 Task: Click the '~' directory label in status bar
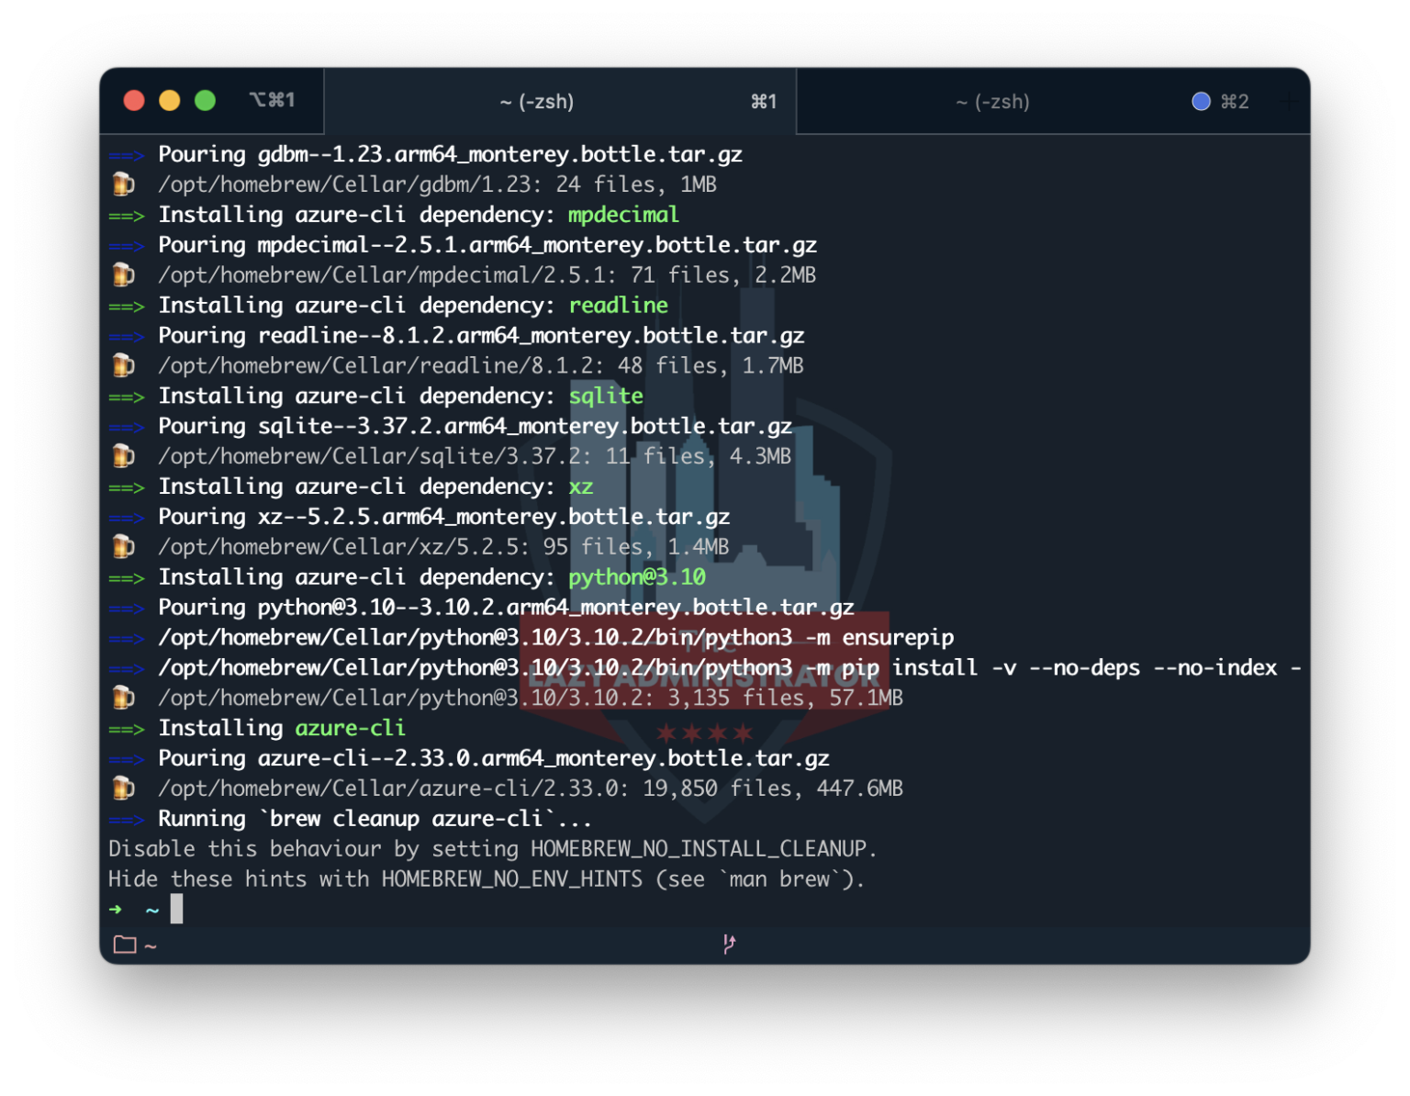point(151,945)
